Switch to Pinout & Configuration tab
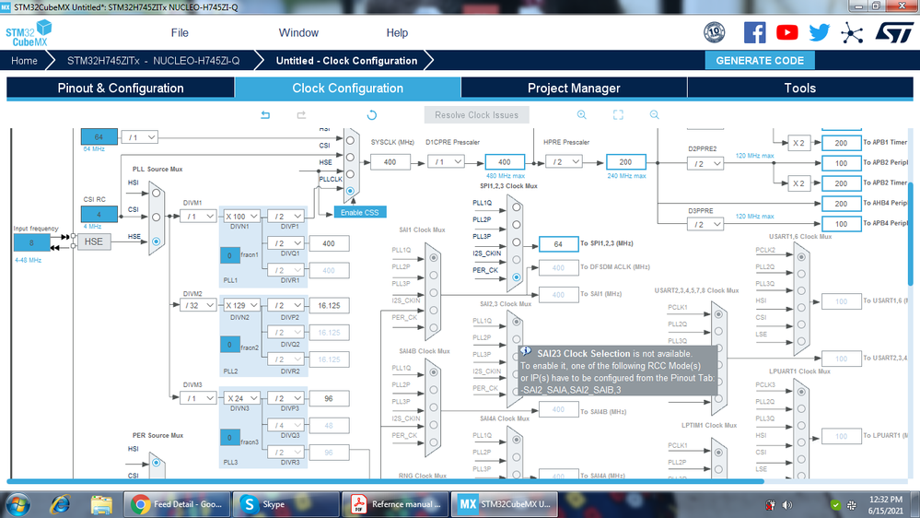920x518 pixels. [x=121, y=88]
